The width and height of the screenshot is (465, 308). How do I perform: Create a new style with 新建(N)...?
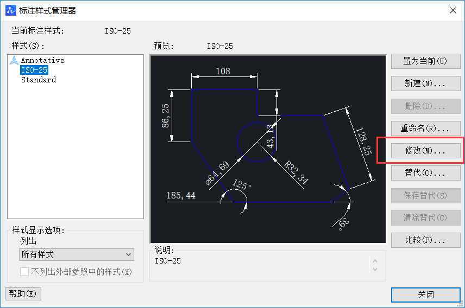click(425, 84)
